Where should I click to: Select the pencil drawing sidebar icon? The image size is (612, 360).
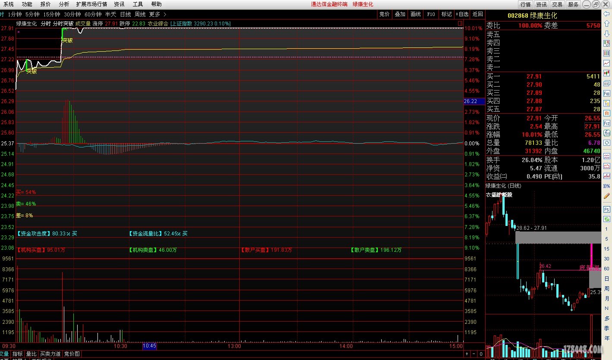[606, 195]
